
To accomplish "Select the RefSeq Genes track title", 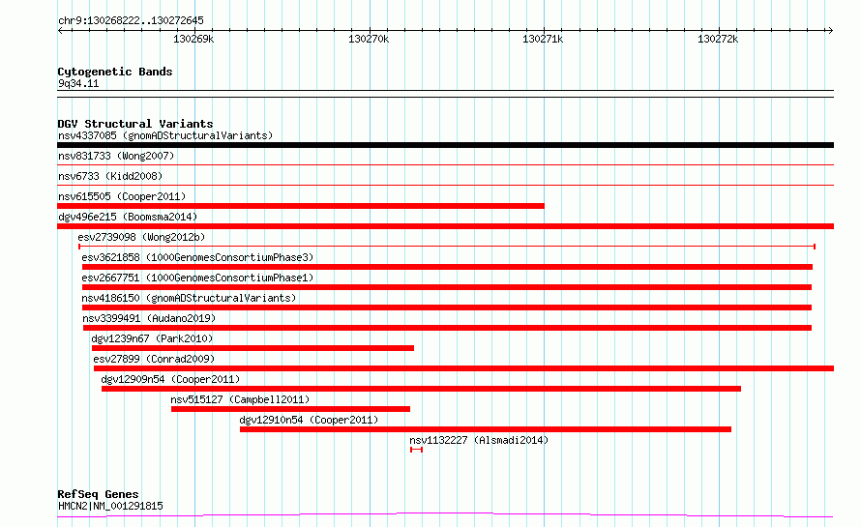I will click(x=98, y=494).
